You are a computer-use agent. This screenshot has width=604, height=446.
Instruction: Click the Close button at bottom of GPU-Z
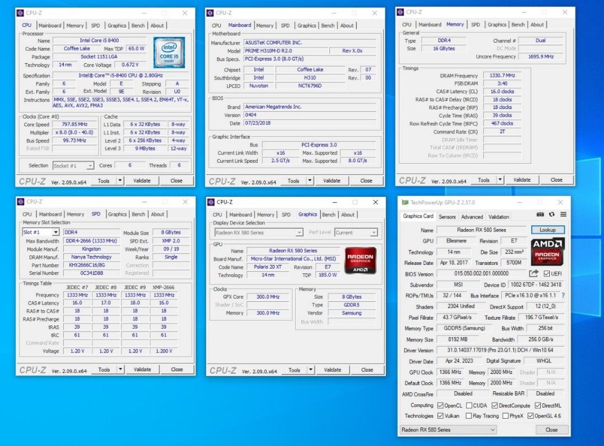551,429
